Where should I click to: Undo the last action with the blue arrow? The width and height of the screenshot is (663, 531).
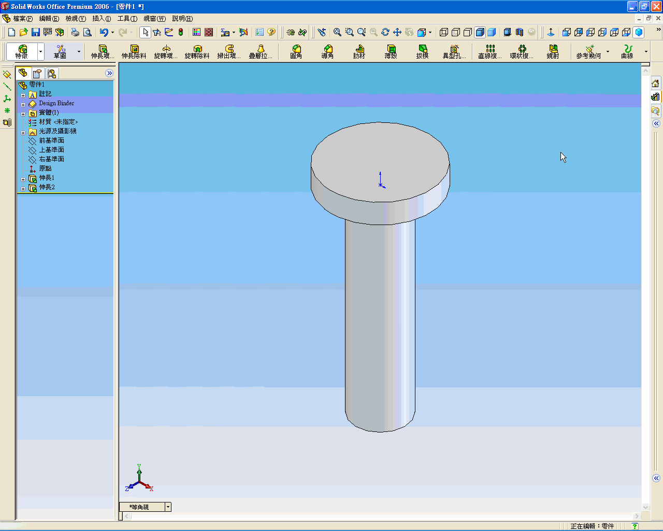[104, 32]
